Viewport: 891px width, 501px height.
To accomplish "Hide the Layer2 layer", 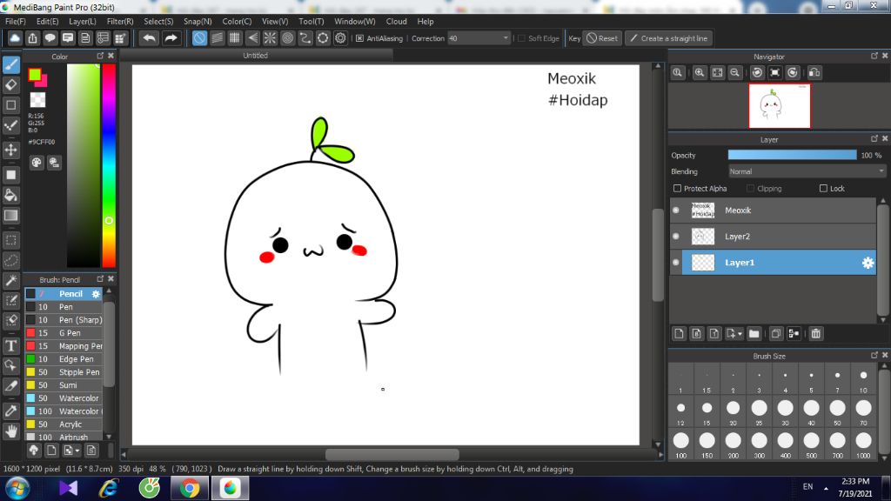I will pos(675,237).
